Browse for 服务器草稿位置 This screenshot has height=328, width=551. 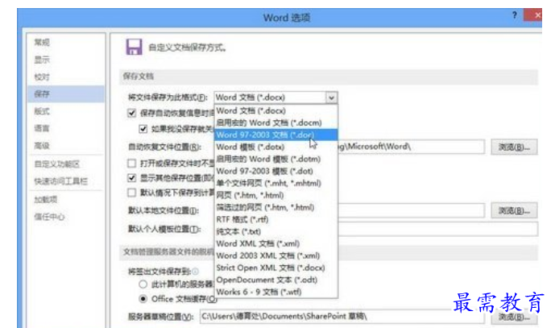[x=514, y=317]
